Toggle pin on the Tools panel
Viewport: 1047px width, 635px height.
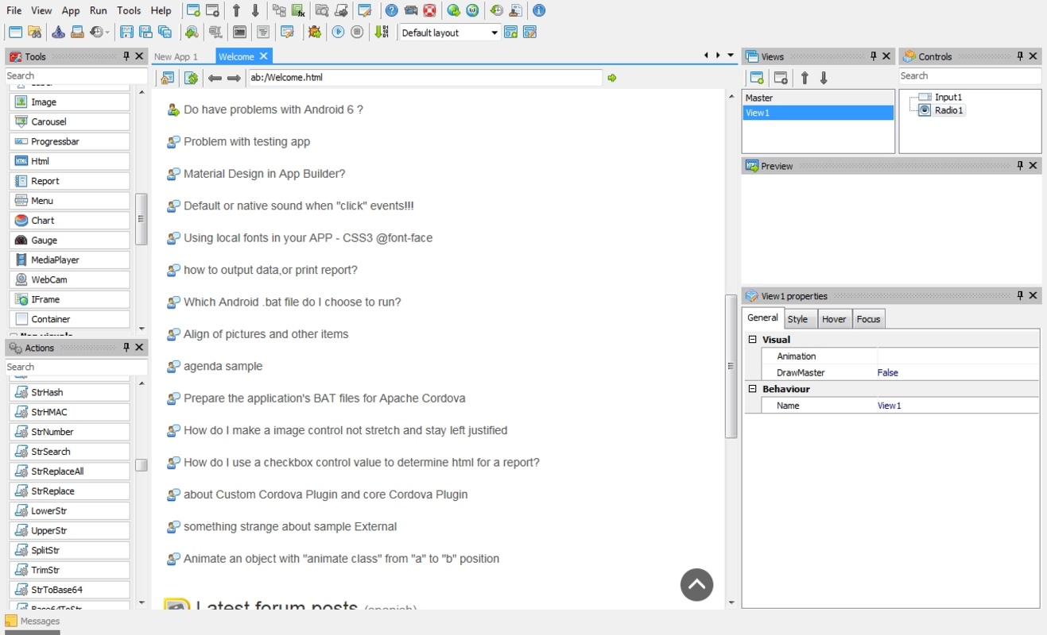click(x=126, y=56)
